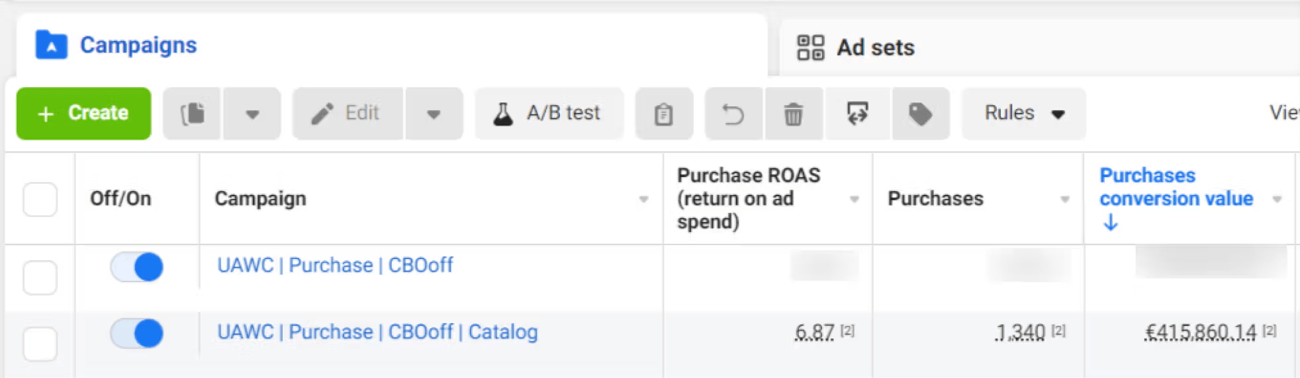Open the duplicate options dropdown arrow

(x=252, y=114)
